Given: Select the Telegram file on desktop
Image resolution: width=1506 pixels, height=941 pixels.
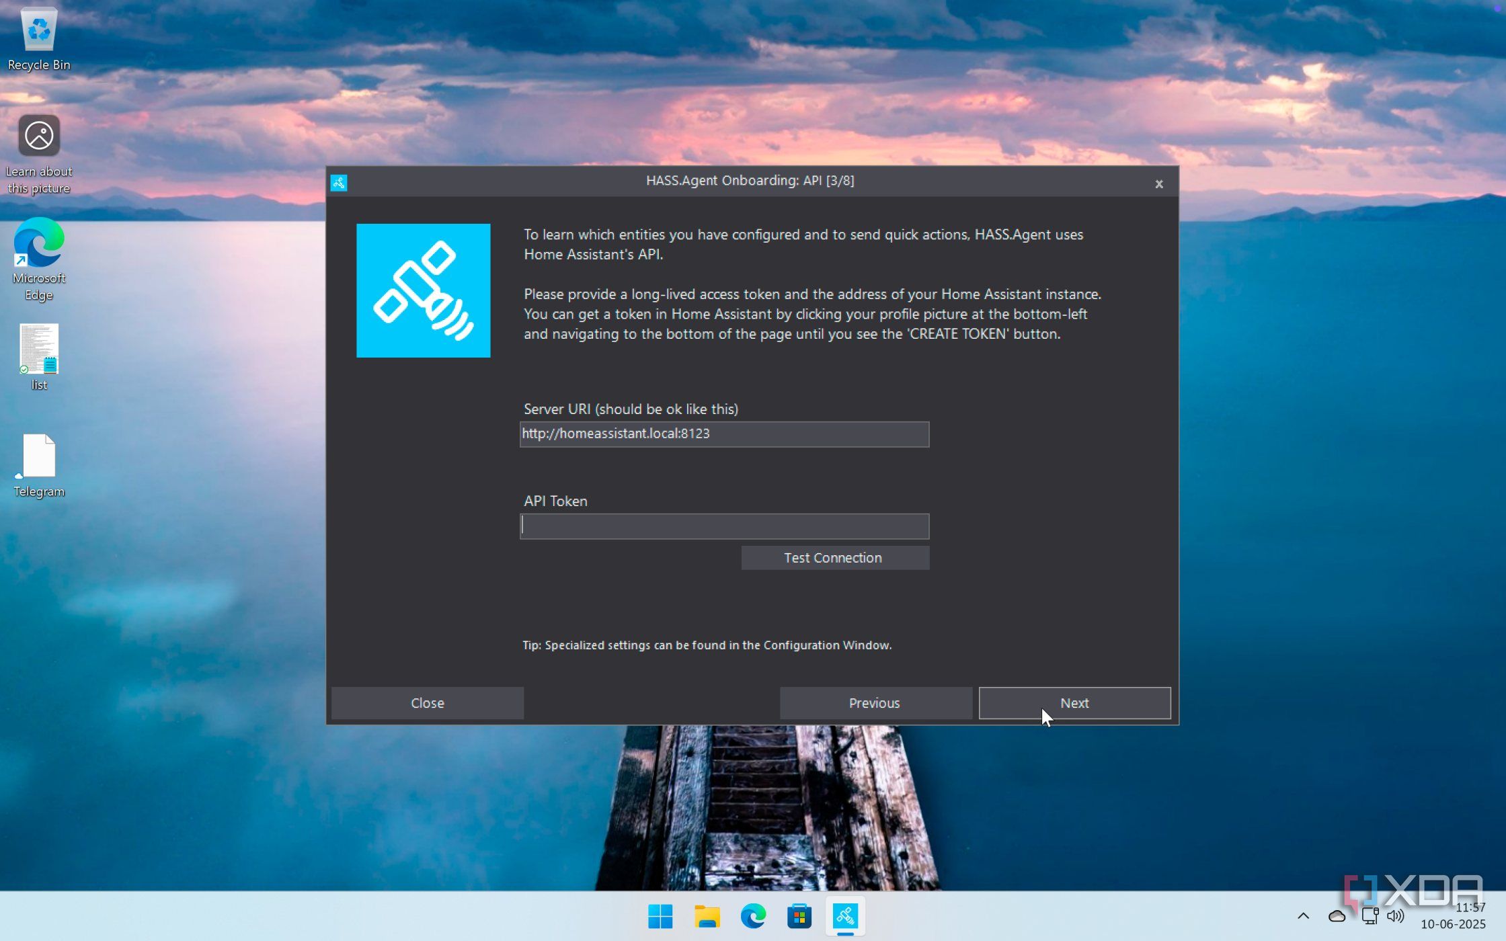Looking at the screenshot, I should tap(39, 457).
